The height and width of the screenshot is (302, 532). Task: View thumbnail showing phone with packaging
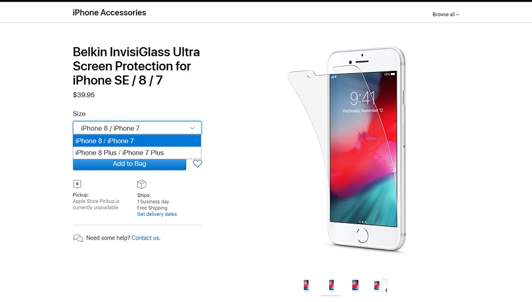380,285
